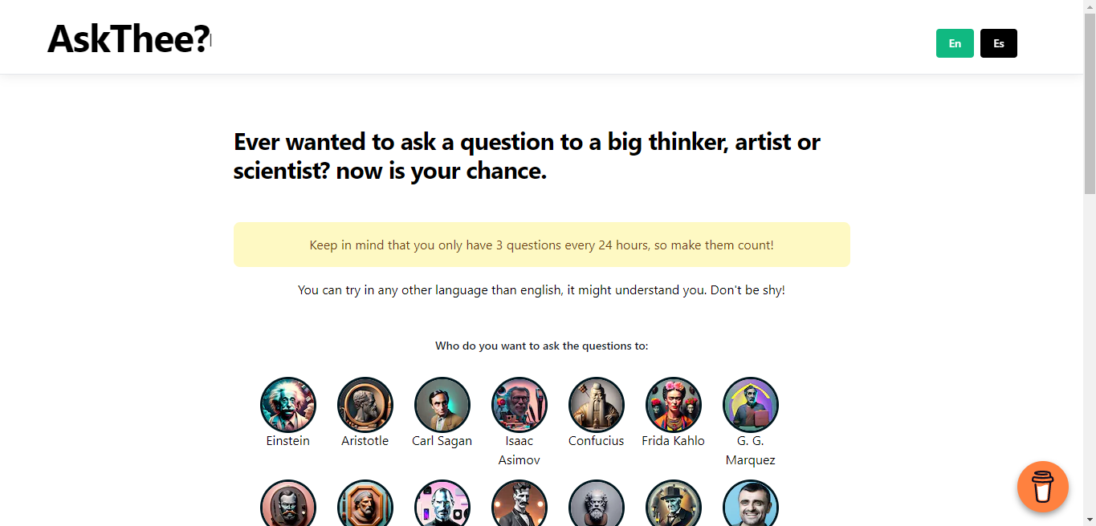The image size is (1096, 526).
Task: Pick the G. G. Marquez avatar
Action: click(751, 405)
